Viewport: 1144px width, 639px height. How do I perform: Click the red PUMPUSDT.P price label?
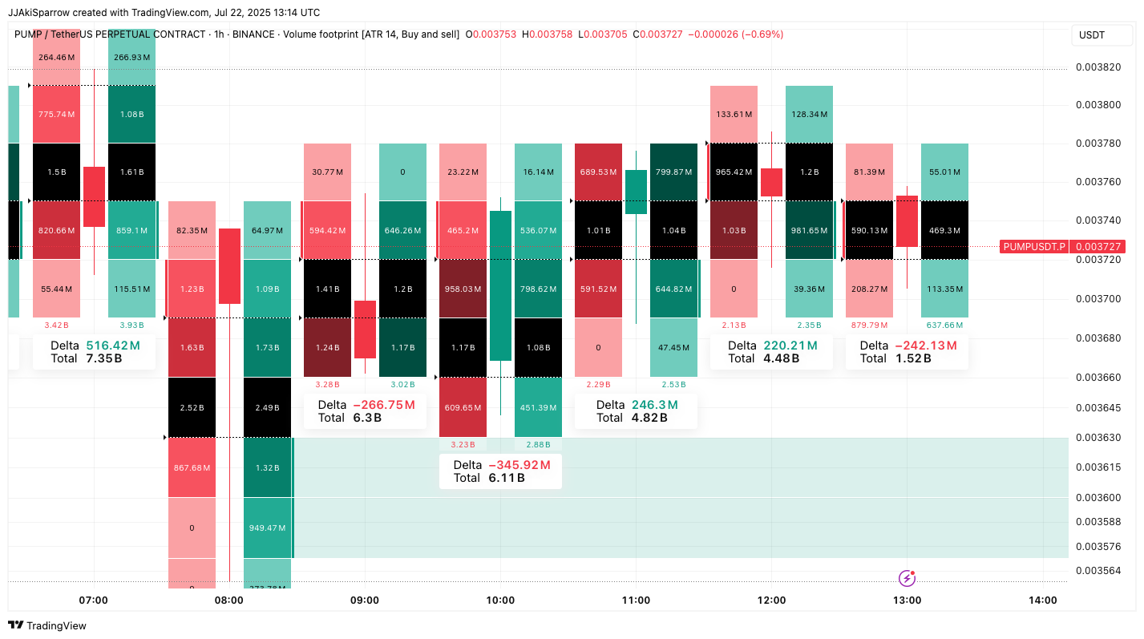click(x=1034, y=247)
